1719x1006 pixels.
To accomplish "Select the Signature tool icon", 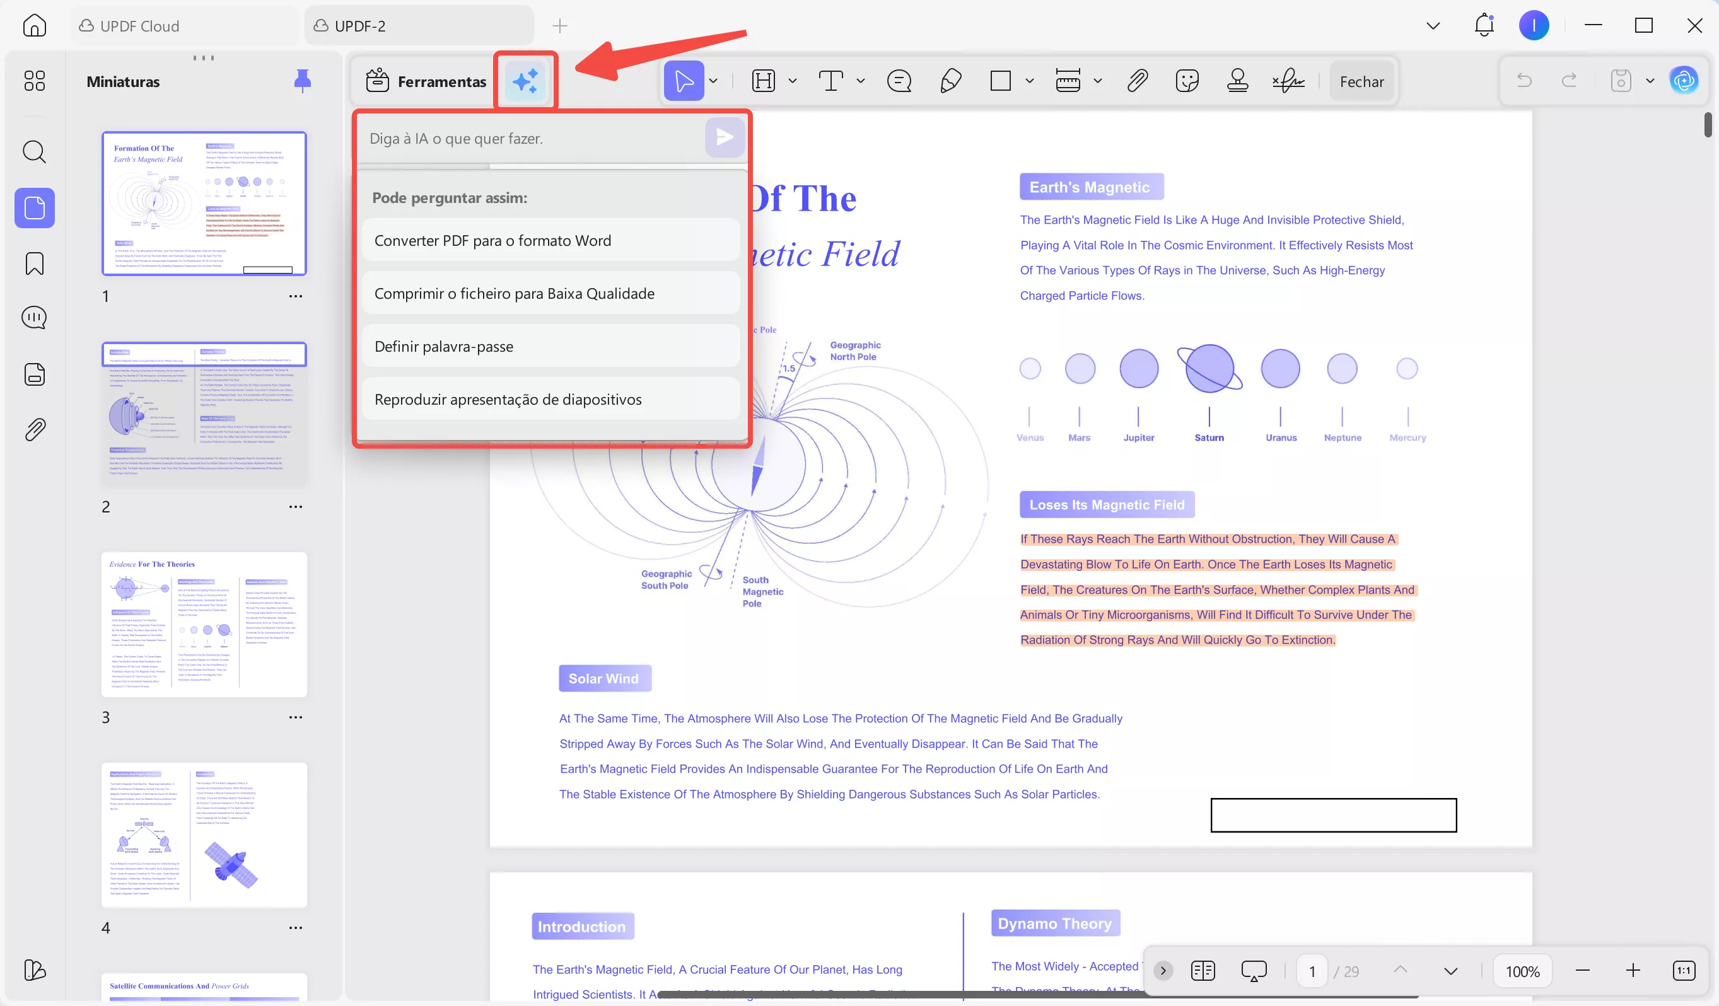I will (1288, 81).
